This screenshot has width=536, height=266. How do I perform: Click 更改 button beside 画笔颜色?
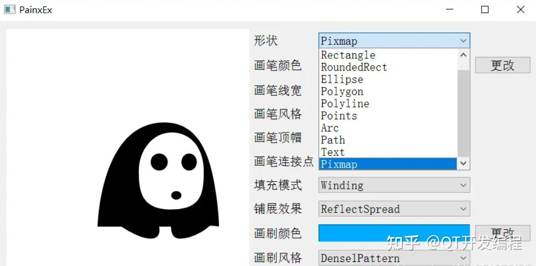point(502,65)
